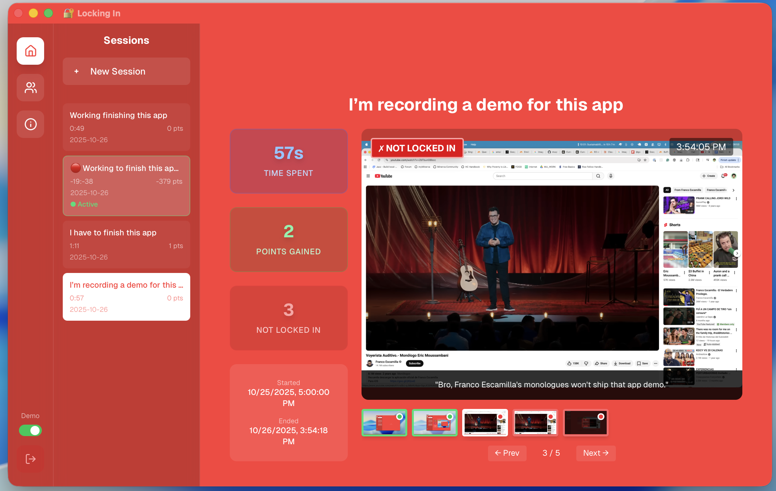This screenshot has height=491, width=776.
Task: Toggle the Demo mode switch off
Action: (x=30, y=431)
